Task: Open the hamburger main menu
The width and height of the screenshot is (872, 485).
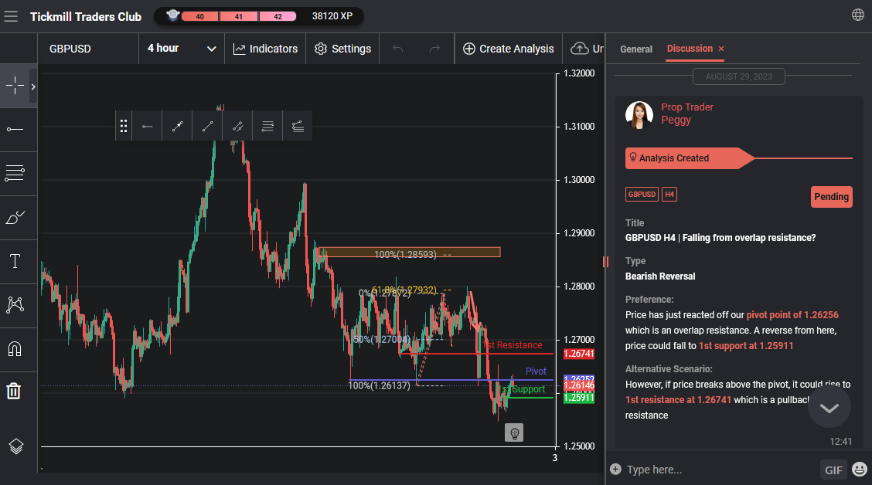Action: (11, 17)
